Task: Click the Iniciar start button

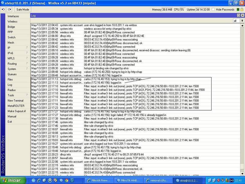Action: point(13,180)
